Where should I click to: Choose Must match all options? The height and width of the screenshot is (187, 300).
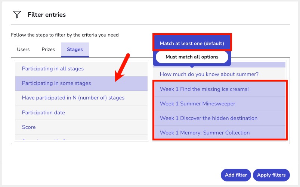192,57
